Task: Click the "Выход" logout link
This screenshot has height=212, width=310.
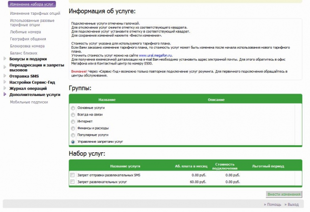Action: (x=293, y=204)
